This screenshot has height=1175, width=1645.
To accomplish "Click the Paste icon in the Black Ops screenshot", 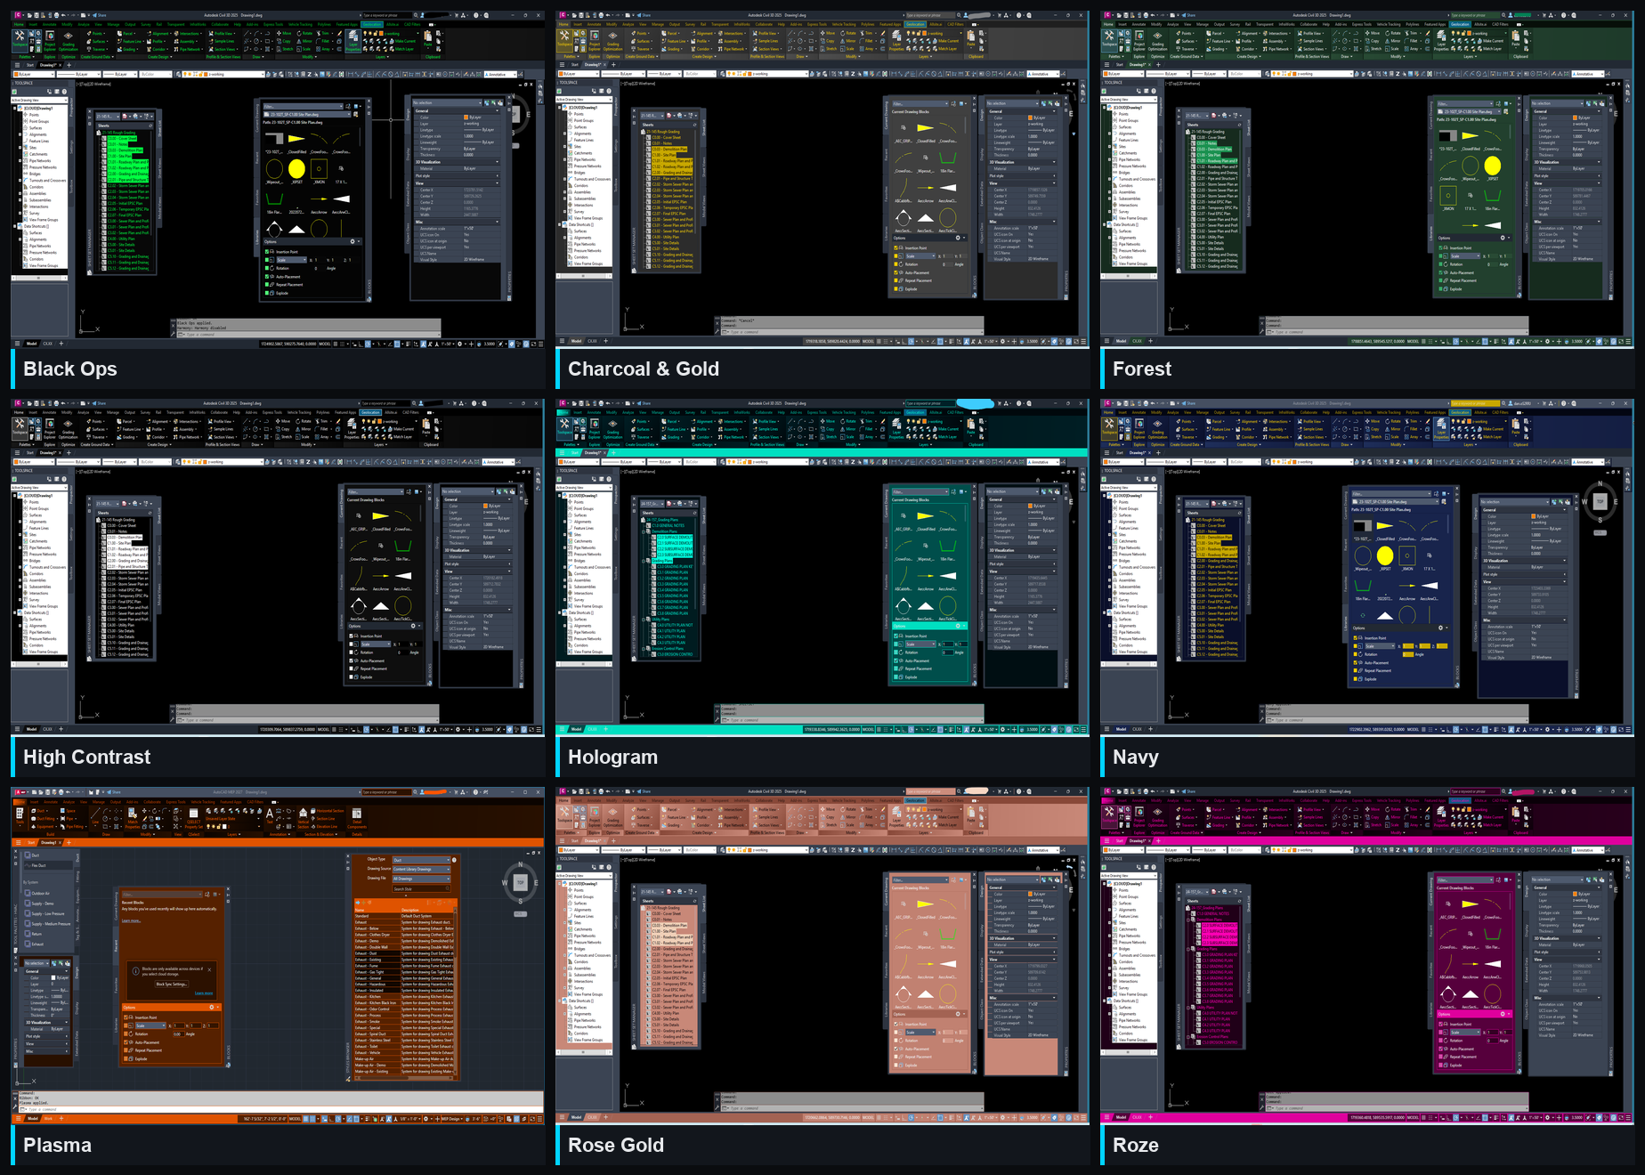I will (428, 38).
